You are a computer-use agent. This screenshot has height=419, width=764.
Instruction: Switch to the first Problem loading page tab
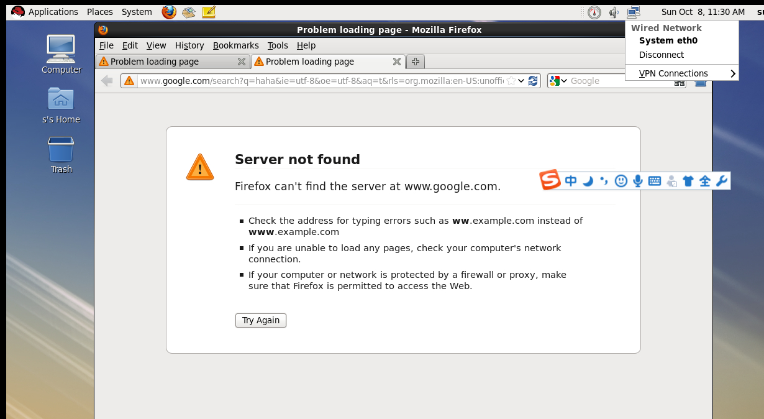click(173, 62)
